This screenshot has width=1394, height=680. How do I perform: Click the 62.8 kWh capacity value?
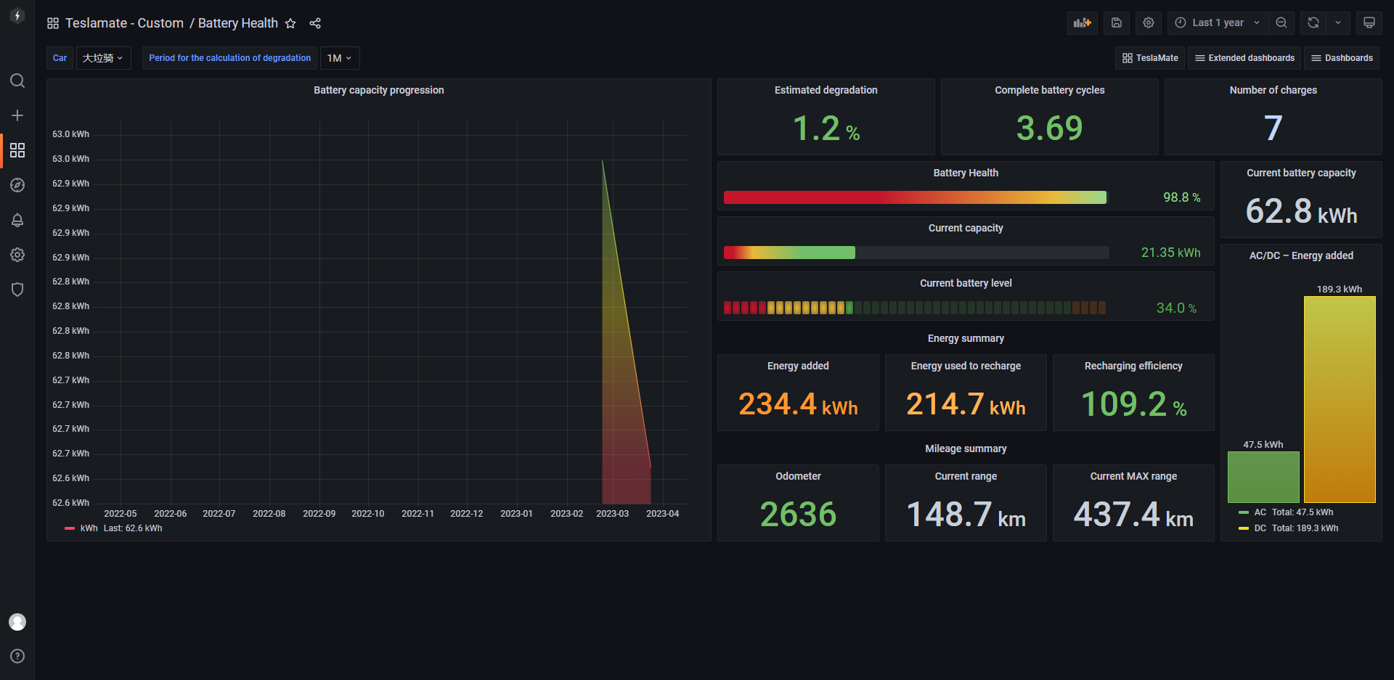[x=1301, y=211]
